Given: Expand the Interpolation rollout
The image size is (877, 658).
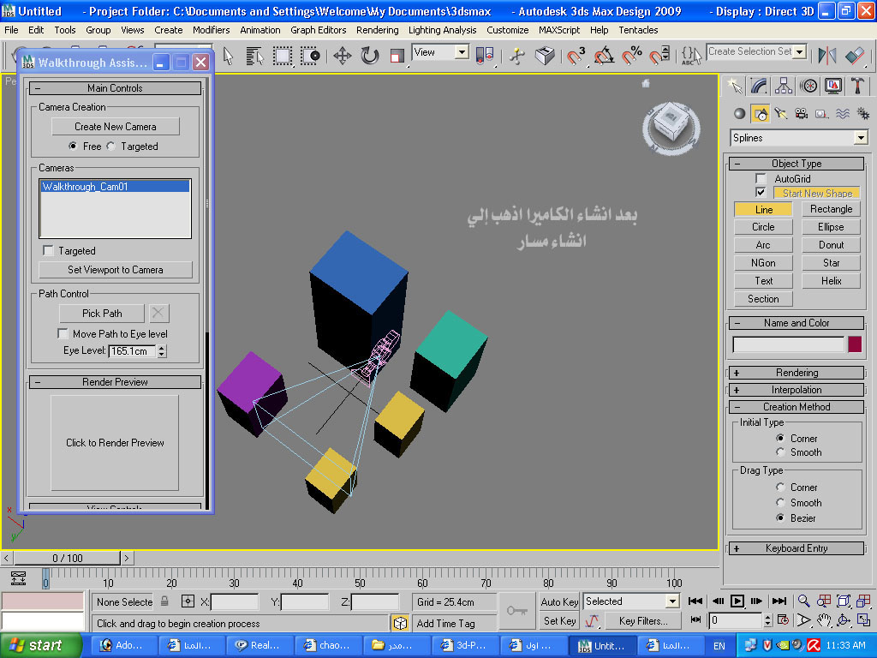Looking at the screenshot, I should tap(797, 390).
